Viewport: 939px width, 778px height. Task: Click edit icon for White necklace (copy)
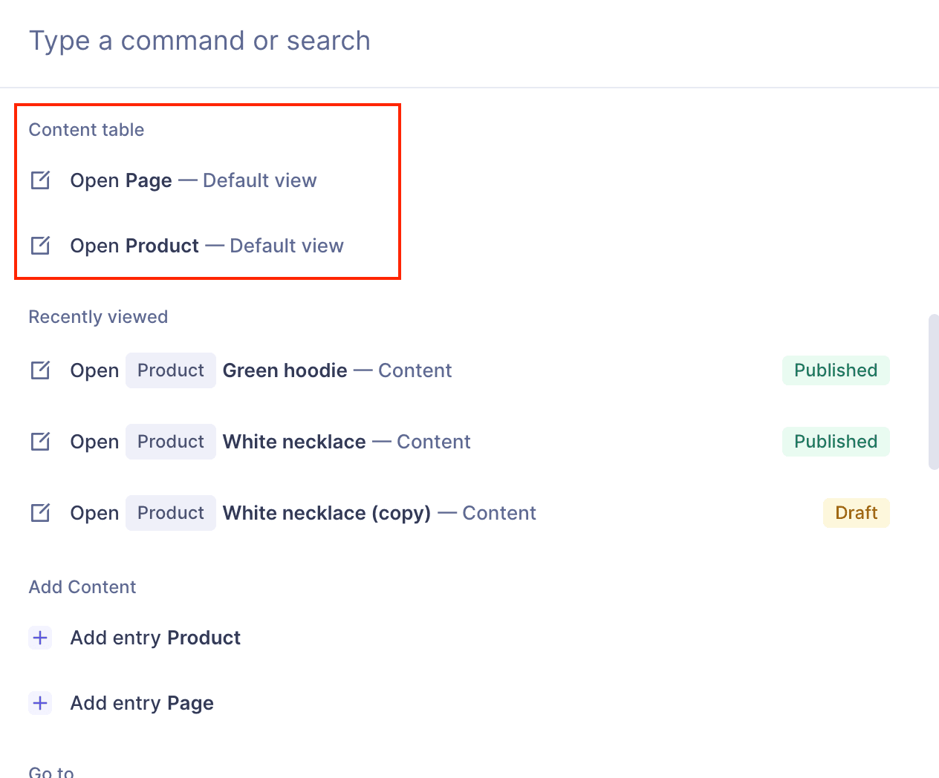(x=40, y=513)
